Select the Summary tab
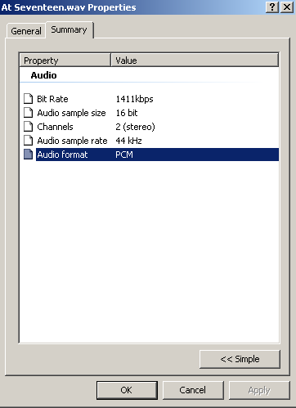 70,29
